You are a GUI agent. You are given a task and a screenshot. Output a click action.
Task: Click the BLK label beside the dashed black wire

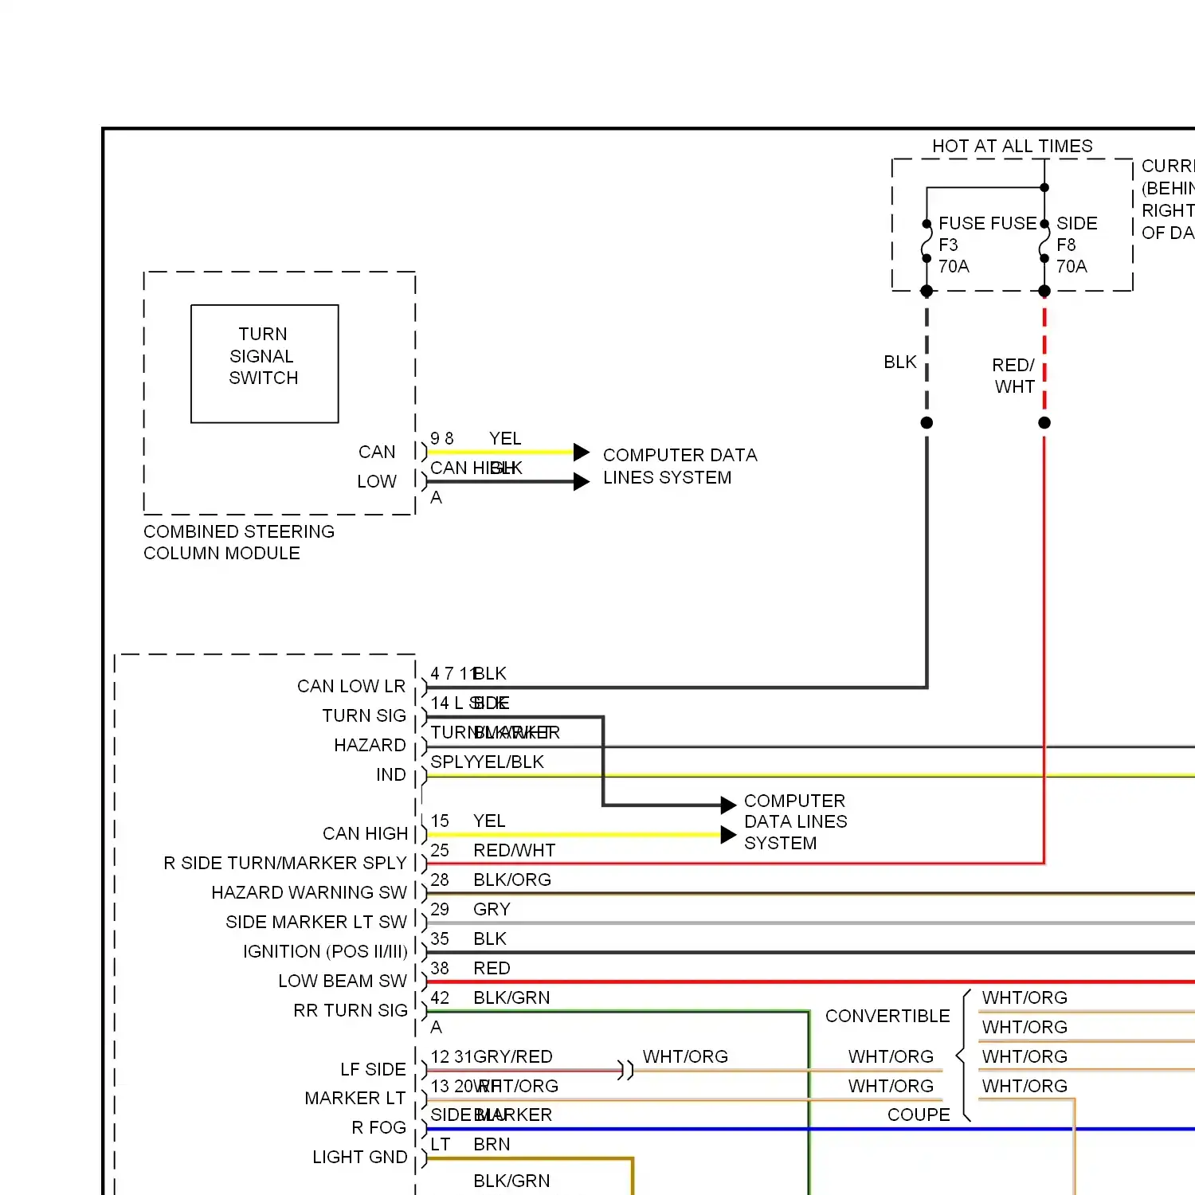point(900,362)
